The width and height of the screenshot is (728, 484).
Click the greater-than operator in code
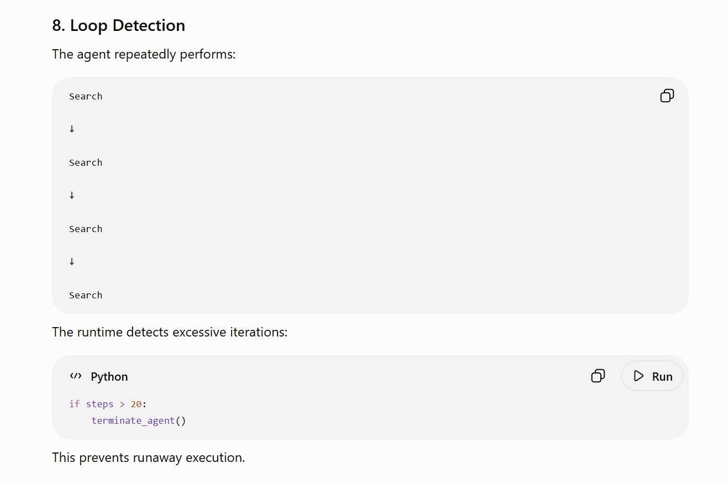(122, 404)
